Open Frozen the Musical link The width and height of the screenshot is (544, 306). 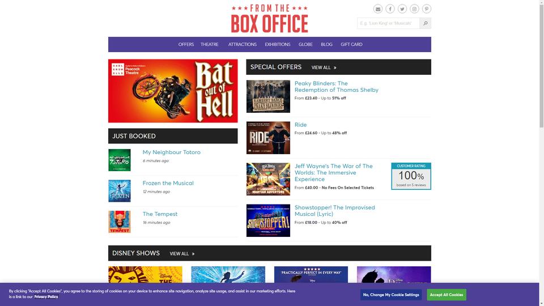[168, 183]
